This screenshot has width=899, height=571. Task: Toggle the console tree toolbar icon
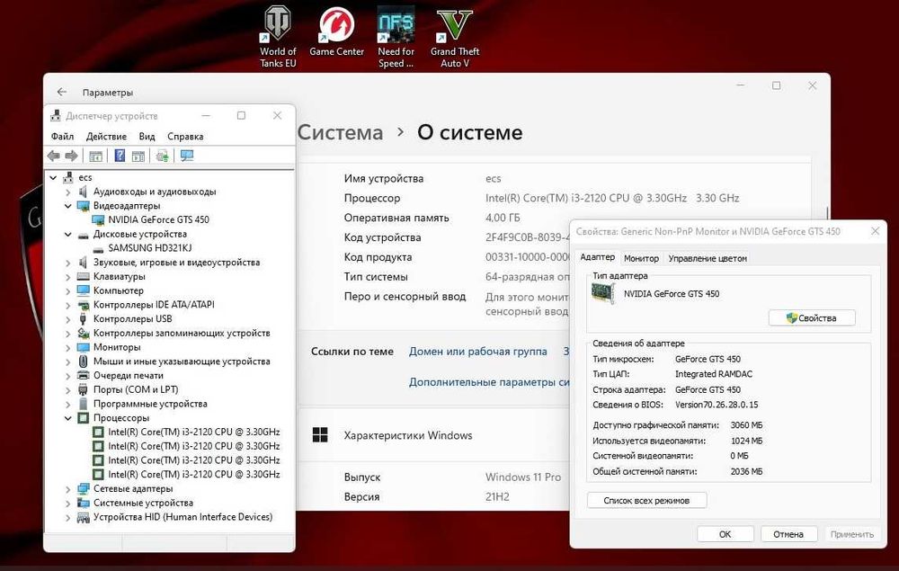[x=96, y=156]
